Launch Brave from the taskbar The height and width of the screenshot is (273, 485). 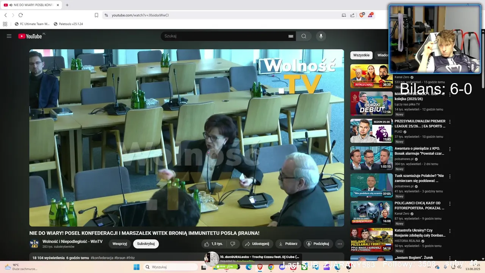tap(260, 267)
